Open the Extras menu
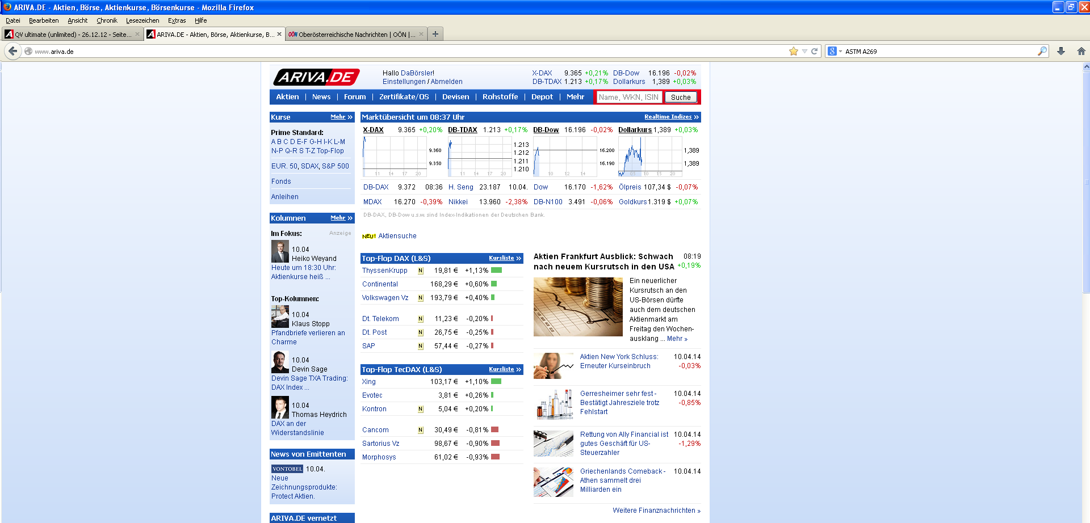This screenshot has height=523, width=1090. (x=177, y=20)
